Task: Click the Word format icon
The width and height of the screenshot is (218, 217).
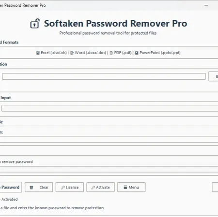Action: click(x=72, y=53)
